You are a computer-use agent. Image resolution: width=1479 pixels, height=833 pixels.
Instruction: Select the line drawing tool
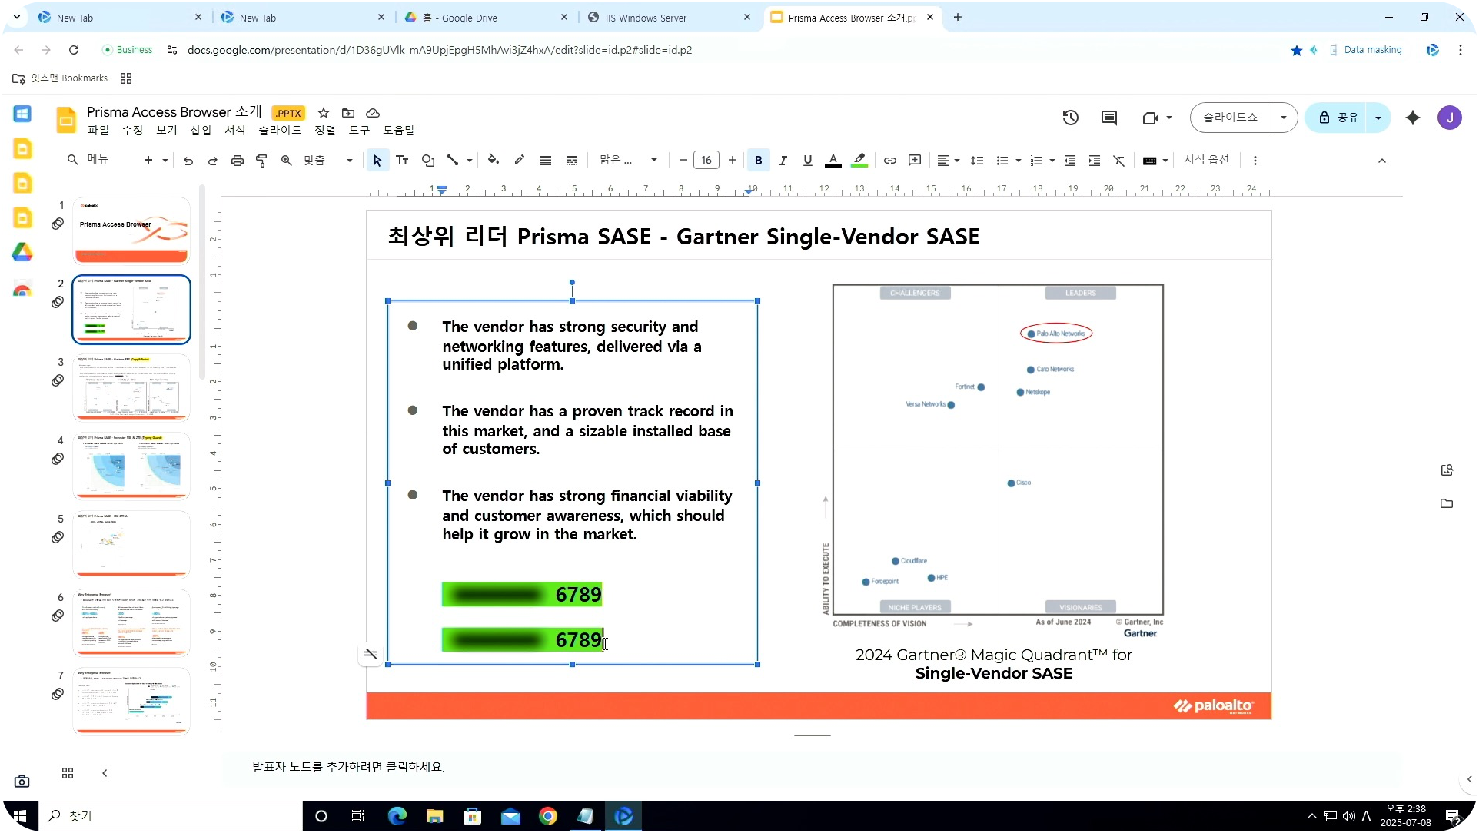point(454,161)
